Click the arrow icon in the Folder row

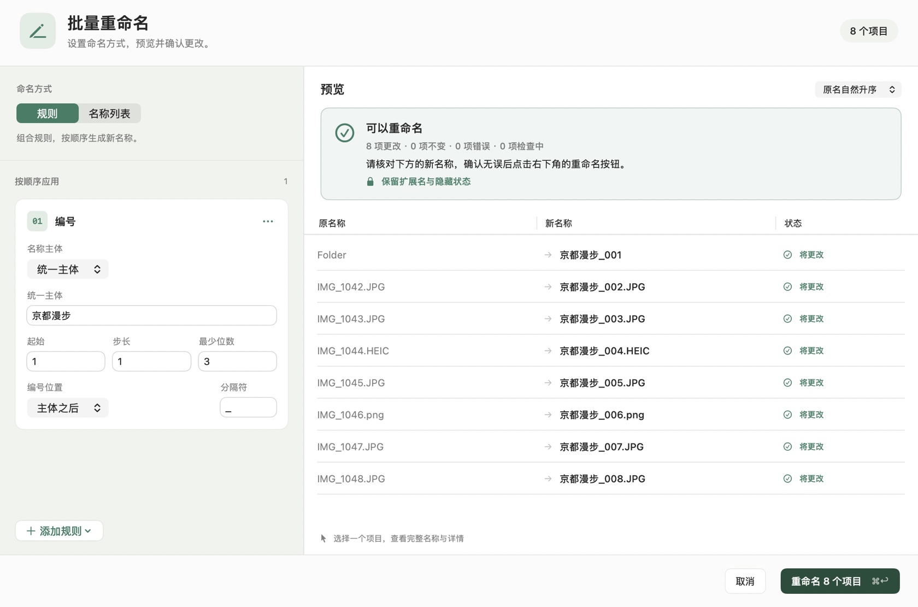[548, 255]
